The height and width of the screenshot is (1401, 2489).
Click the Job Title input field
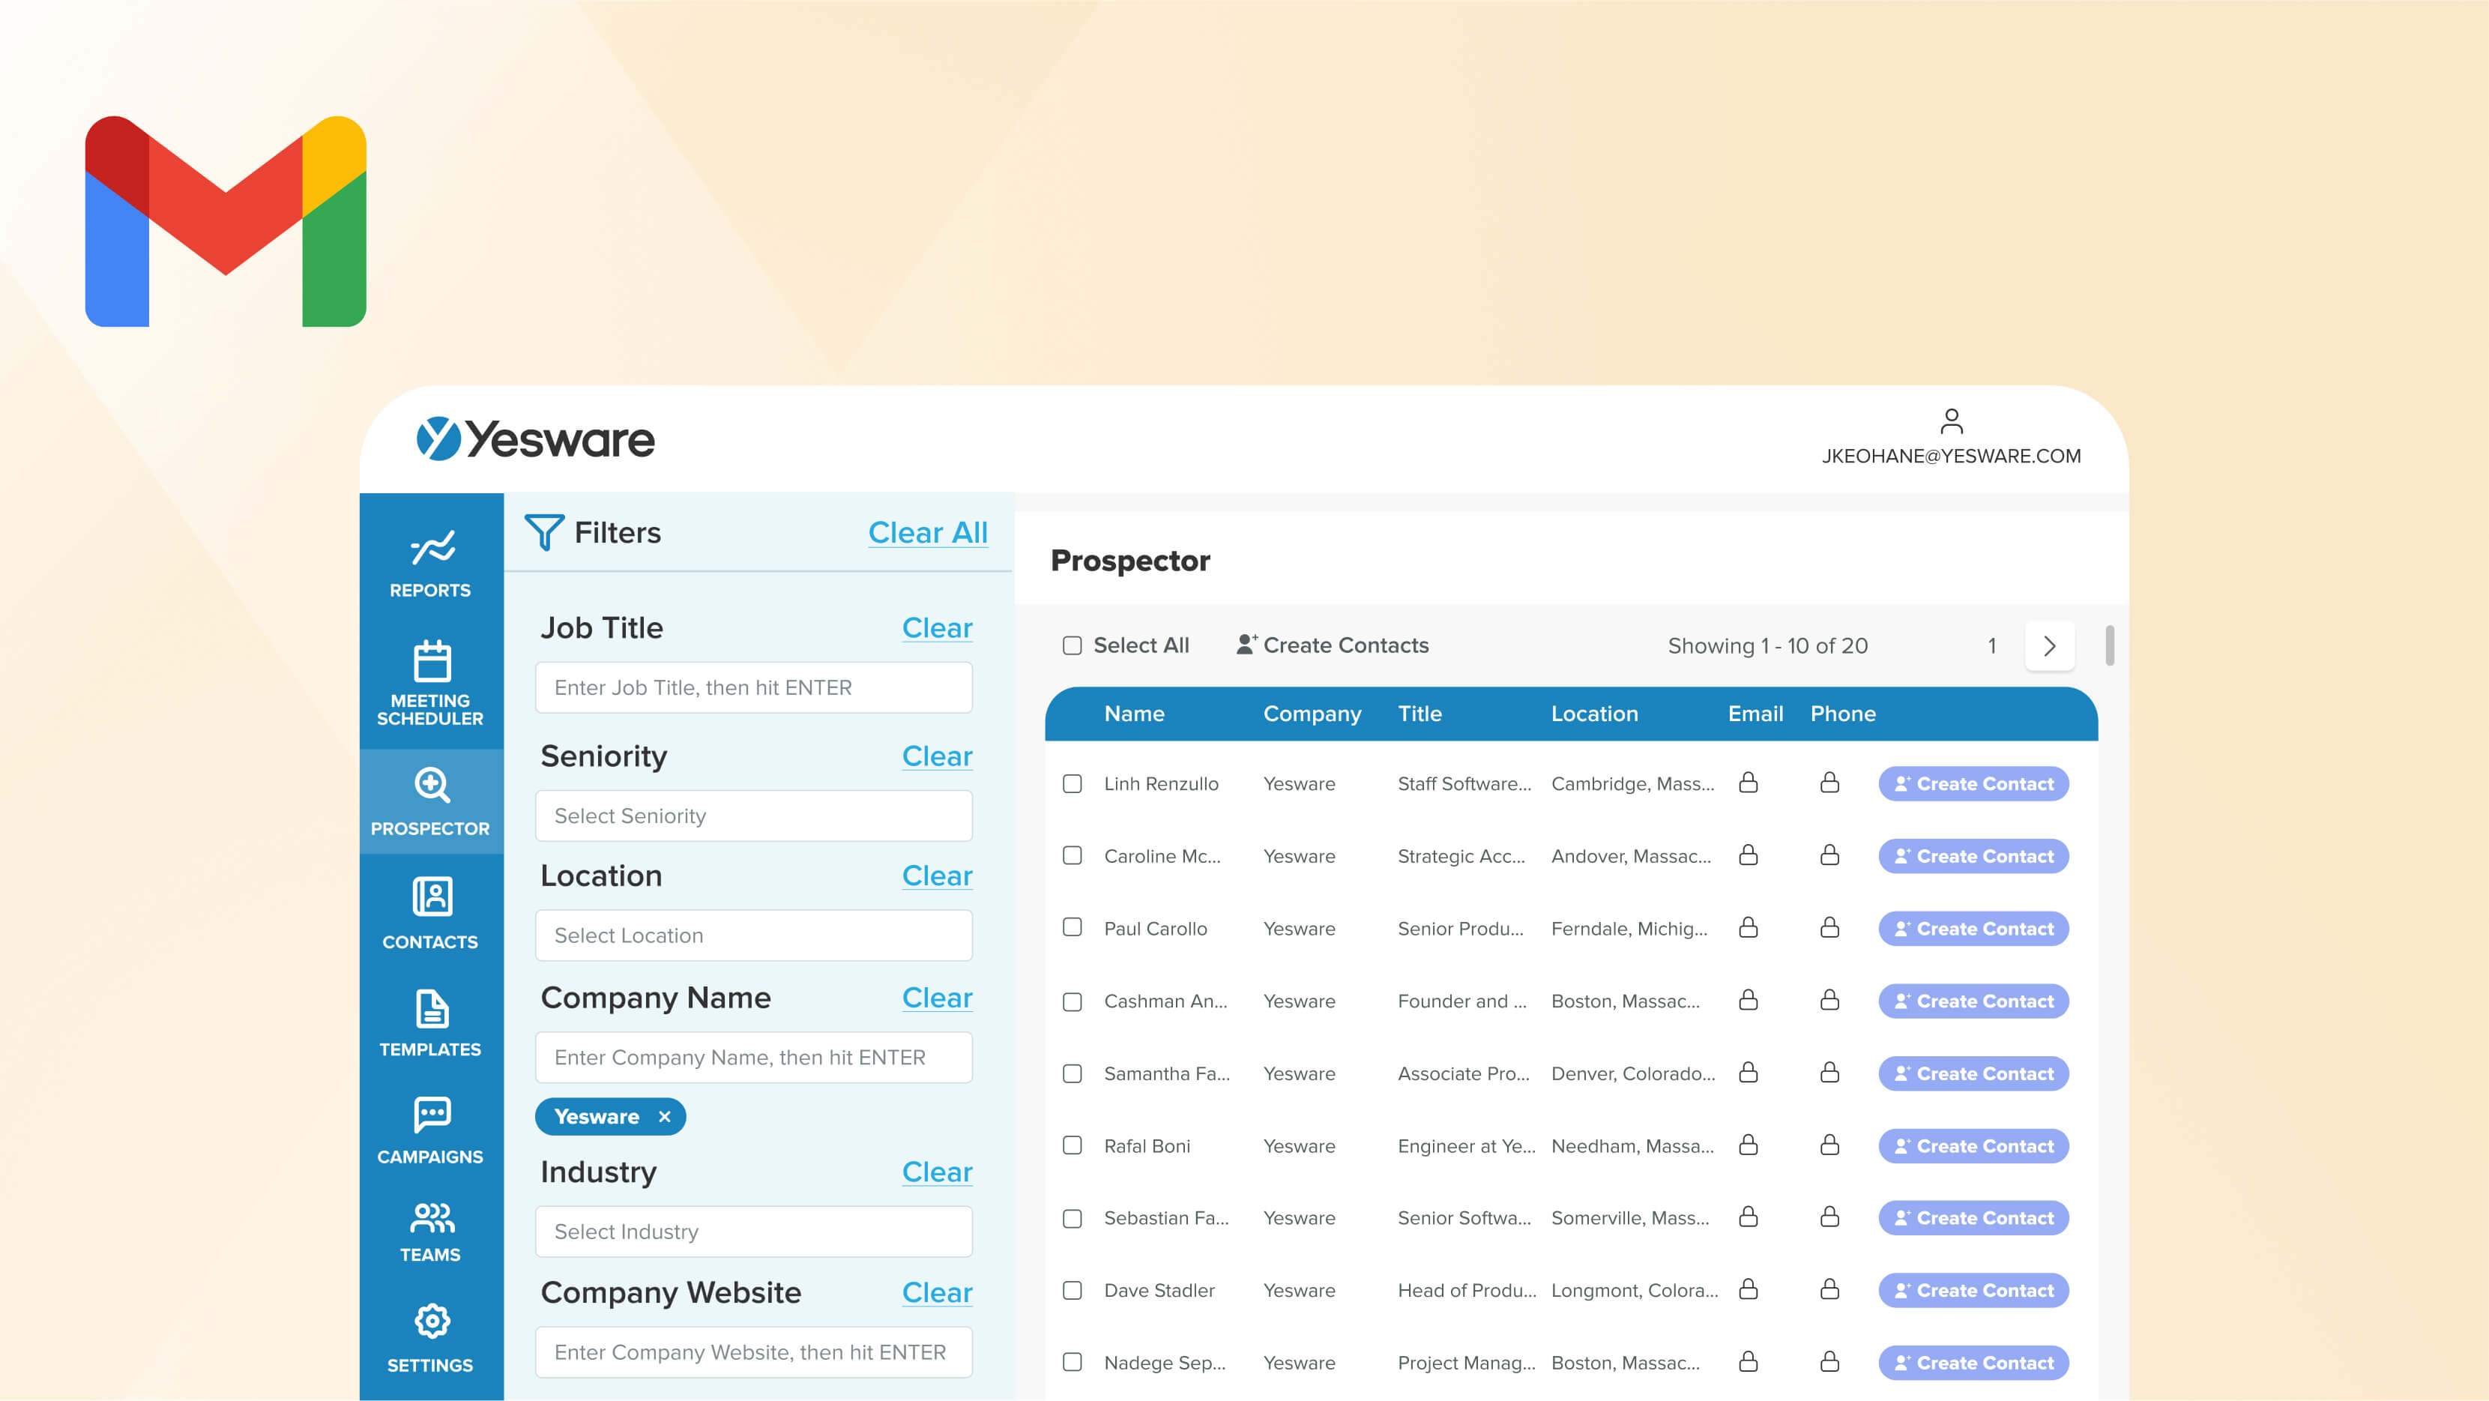(754, 688)
